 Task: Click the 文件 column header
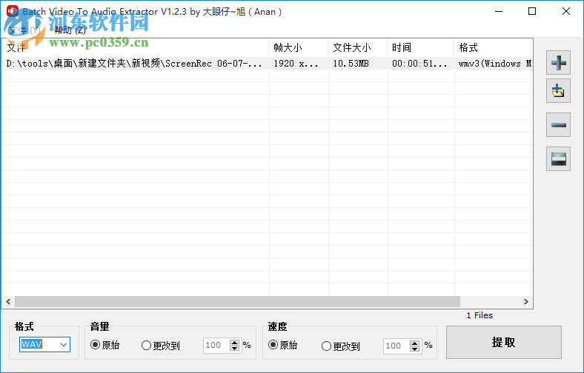tap(135, 47)
